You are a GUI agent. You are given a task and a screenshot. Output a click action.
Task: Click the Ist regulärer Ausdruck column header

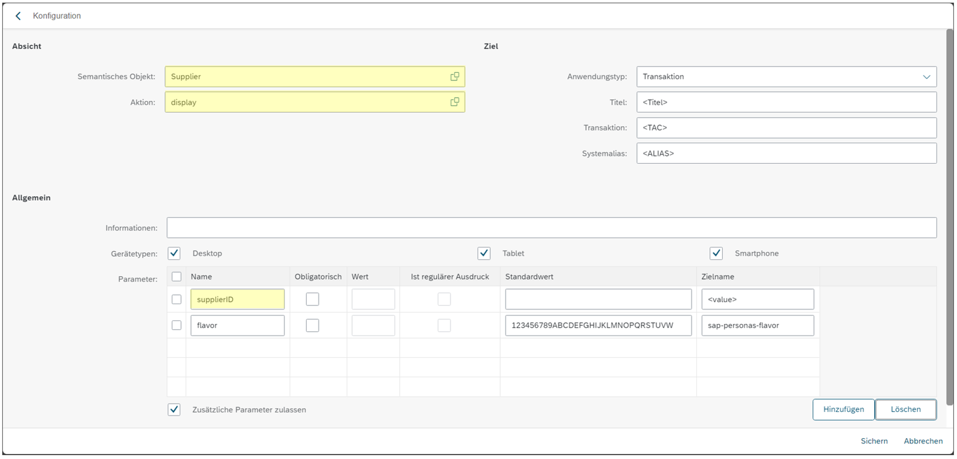pos(450,276)
